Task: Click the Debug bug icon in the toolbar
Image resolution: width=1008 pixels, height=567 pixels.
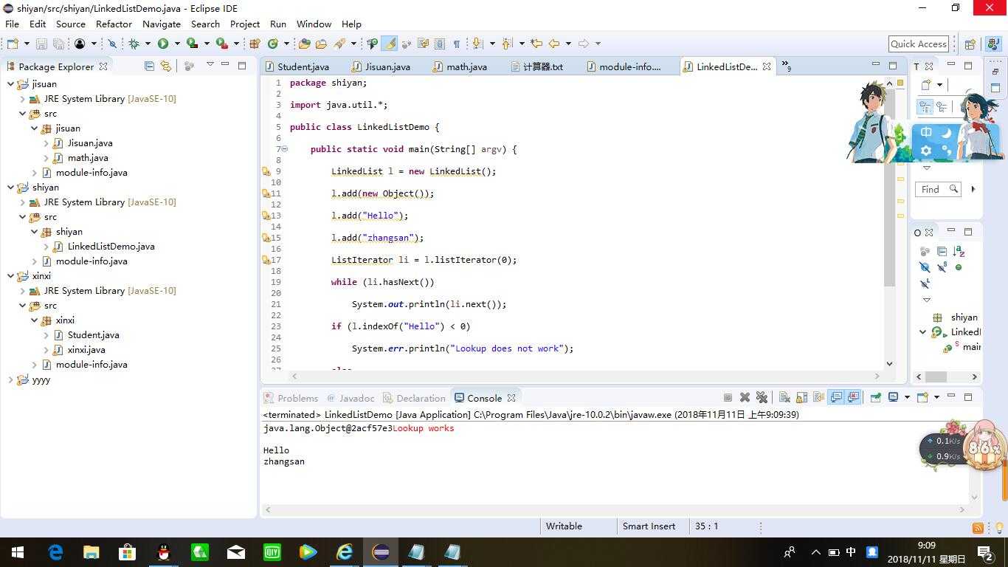Action: coord(134,44)
